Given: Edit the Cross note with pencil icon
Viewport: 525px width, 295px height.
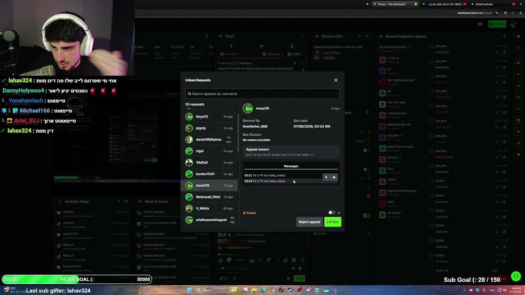Looking at the screenshot, I should [x=339, y=213].
